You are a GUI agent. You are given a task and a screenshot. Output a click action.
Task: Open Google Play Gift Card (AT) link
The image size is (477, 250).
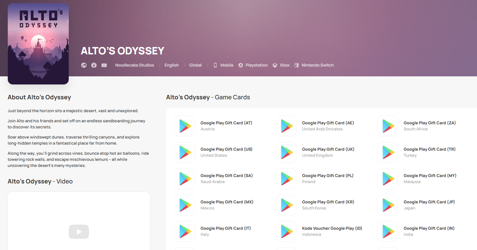(226, 123)
